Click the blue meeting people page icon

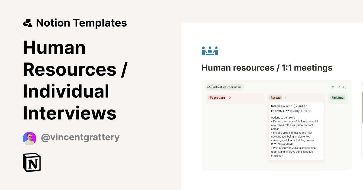[210, 51]
